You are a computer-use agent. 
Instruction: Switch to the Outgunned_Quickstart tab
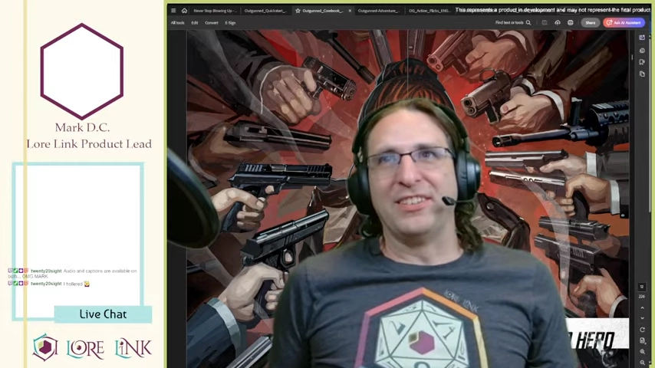265,11
